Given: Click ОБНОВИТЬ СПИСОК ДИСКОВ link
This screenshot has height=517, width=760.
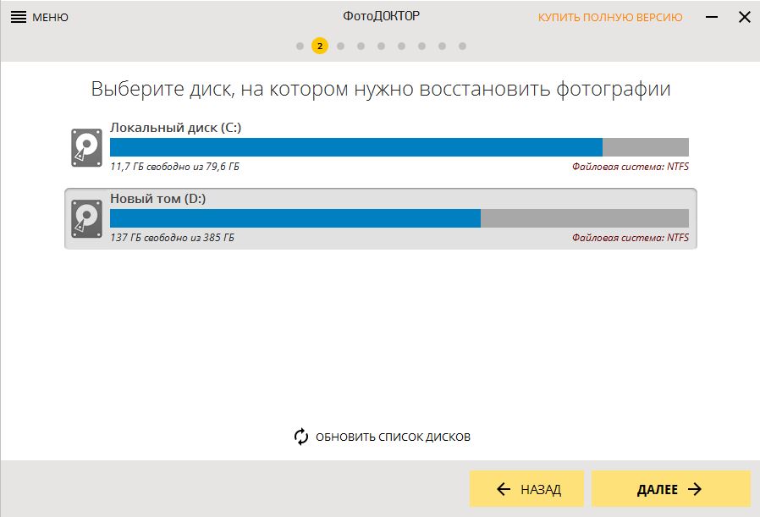Looking at the screenshot, I should (x=393, y=437).
